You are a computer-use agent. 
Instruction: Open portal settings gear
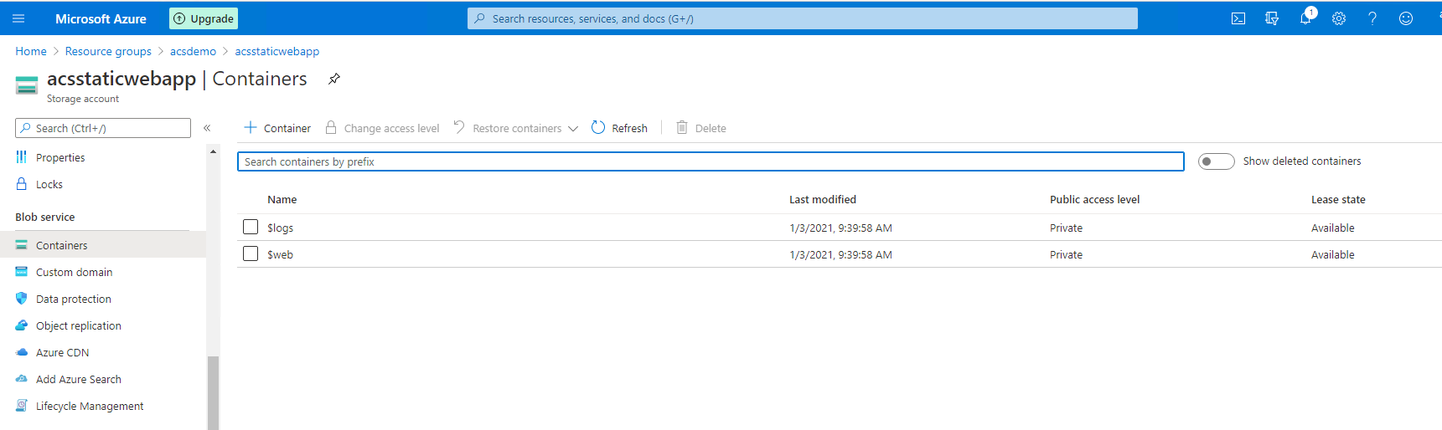(x=1339, y=18)
